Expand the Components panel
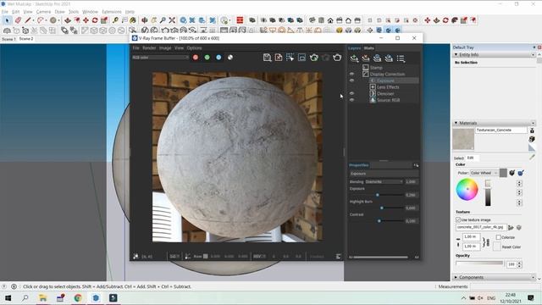This screenshot has width=542, height=305. pyautogui.click(x=456, y=277)
